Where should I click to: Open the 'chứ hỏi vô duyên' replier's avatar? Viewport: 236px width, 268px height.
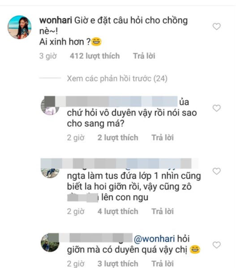point(50,106)
